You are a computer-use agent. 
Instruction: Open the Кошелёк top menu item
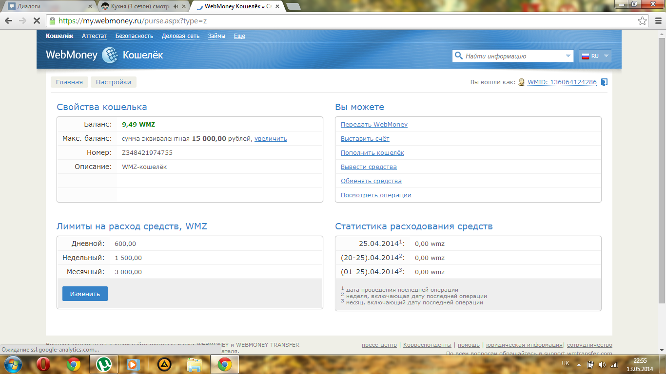(59, 36)
